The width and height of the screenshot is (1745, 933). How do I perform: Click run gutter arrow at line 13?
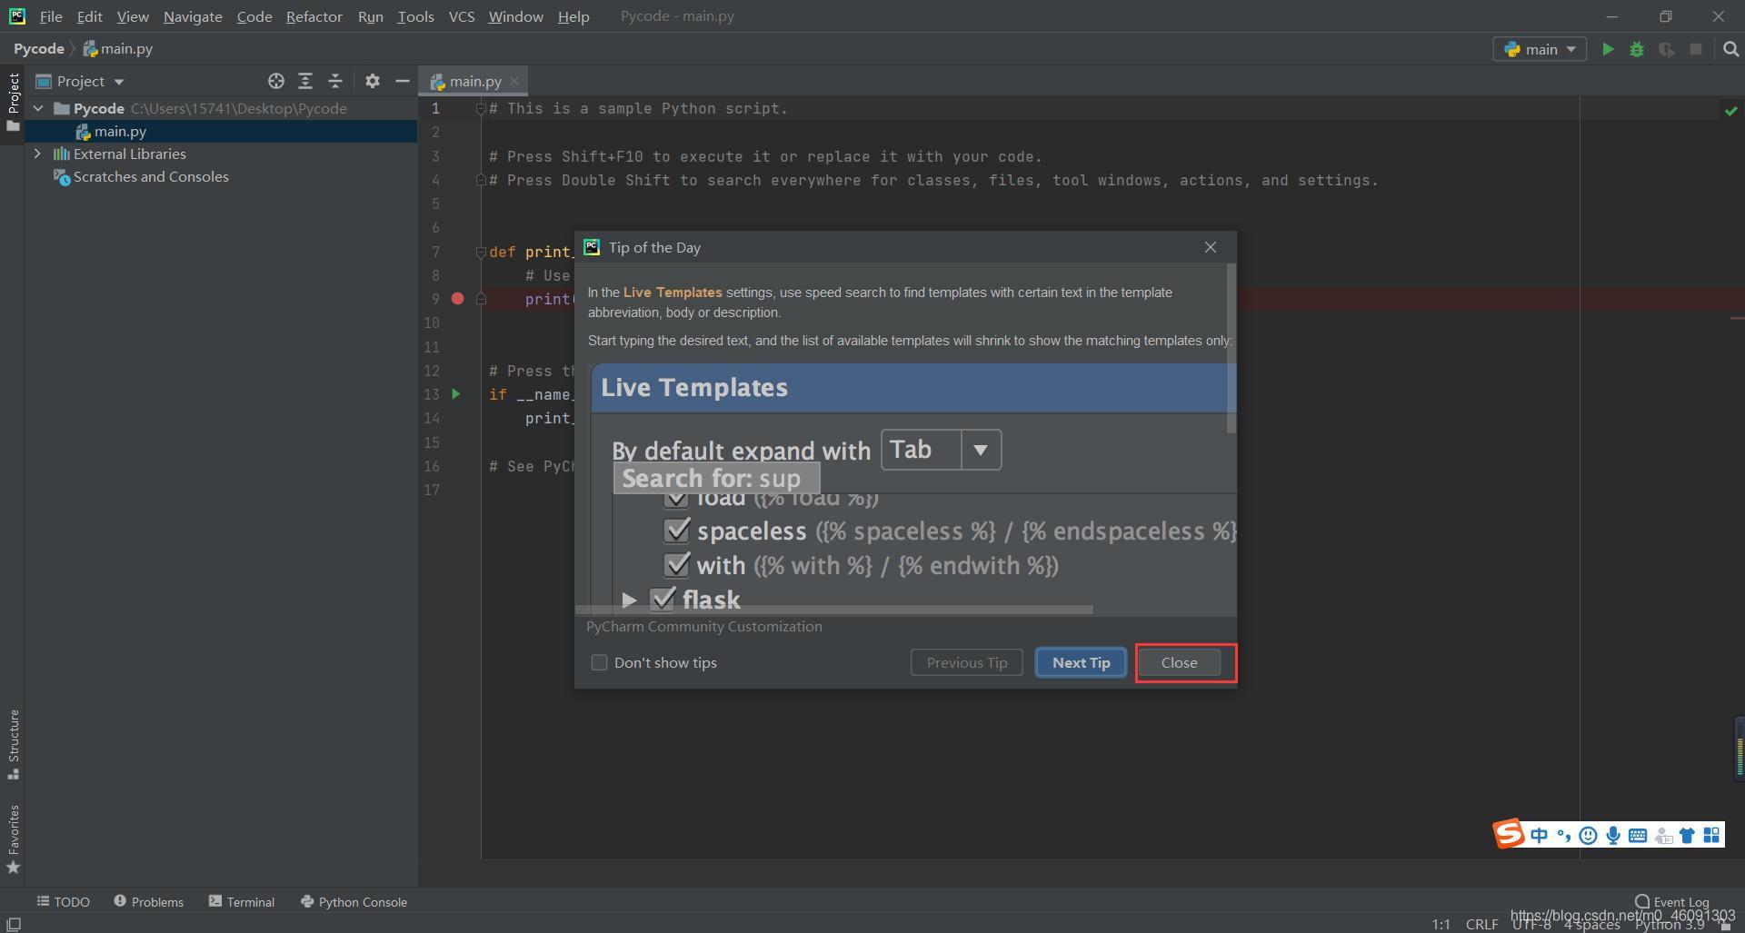456,394
